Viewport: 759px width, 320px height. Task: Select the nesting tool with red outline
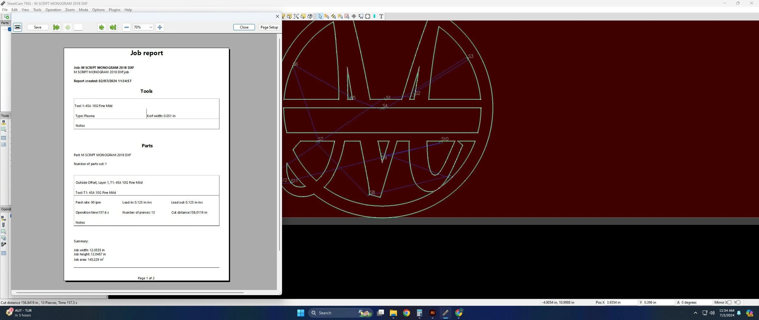click(x=347, y=16)
